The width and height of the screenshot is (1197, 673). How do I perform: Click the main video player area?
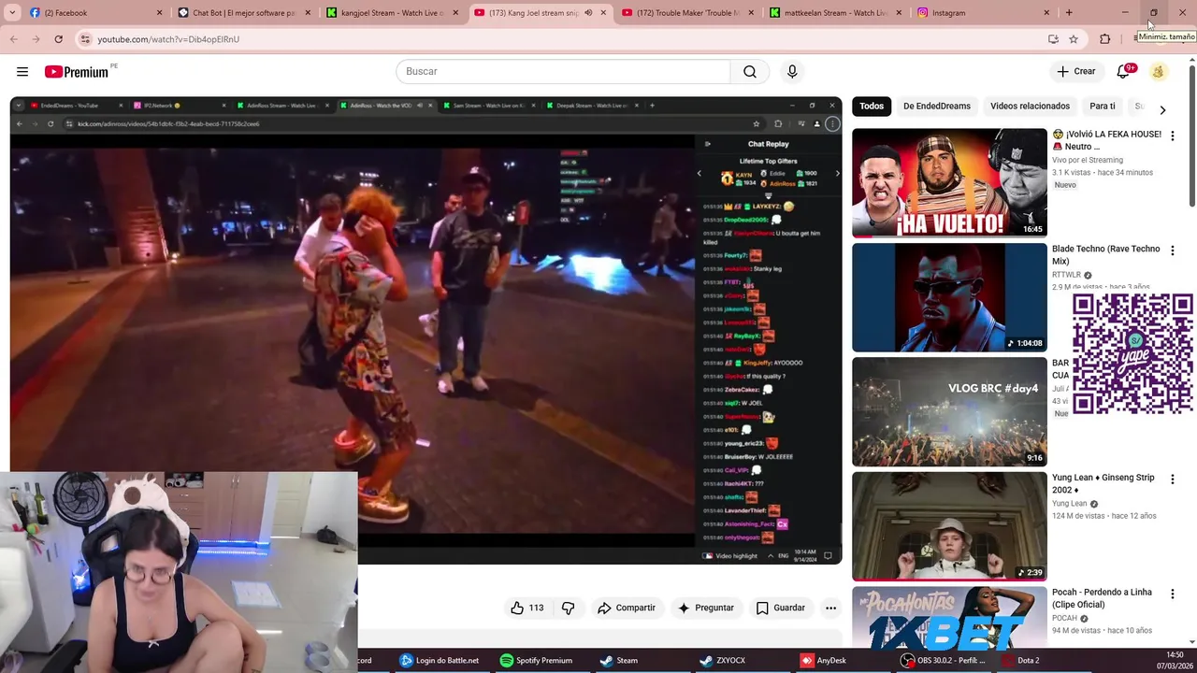(425, 331)
